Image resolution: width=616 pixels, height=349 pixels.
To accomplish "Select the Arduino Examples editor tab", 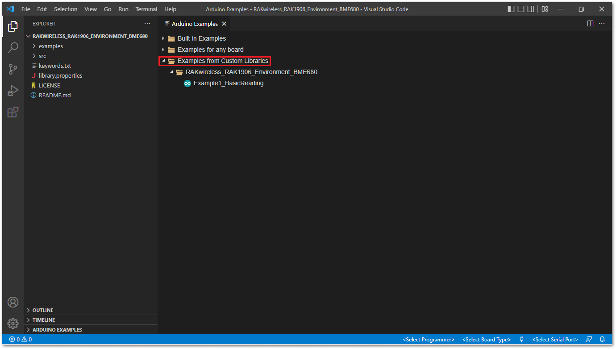I will (x=195, y=24).
